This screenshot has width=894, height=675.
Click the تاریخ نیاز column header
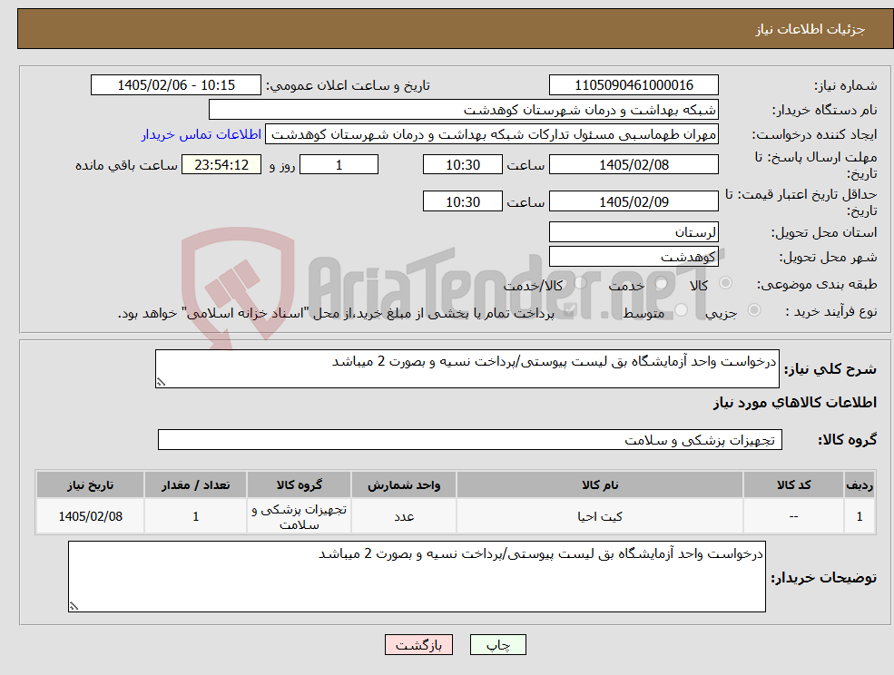(90, 484)
